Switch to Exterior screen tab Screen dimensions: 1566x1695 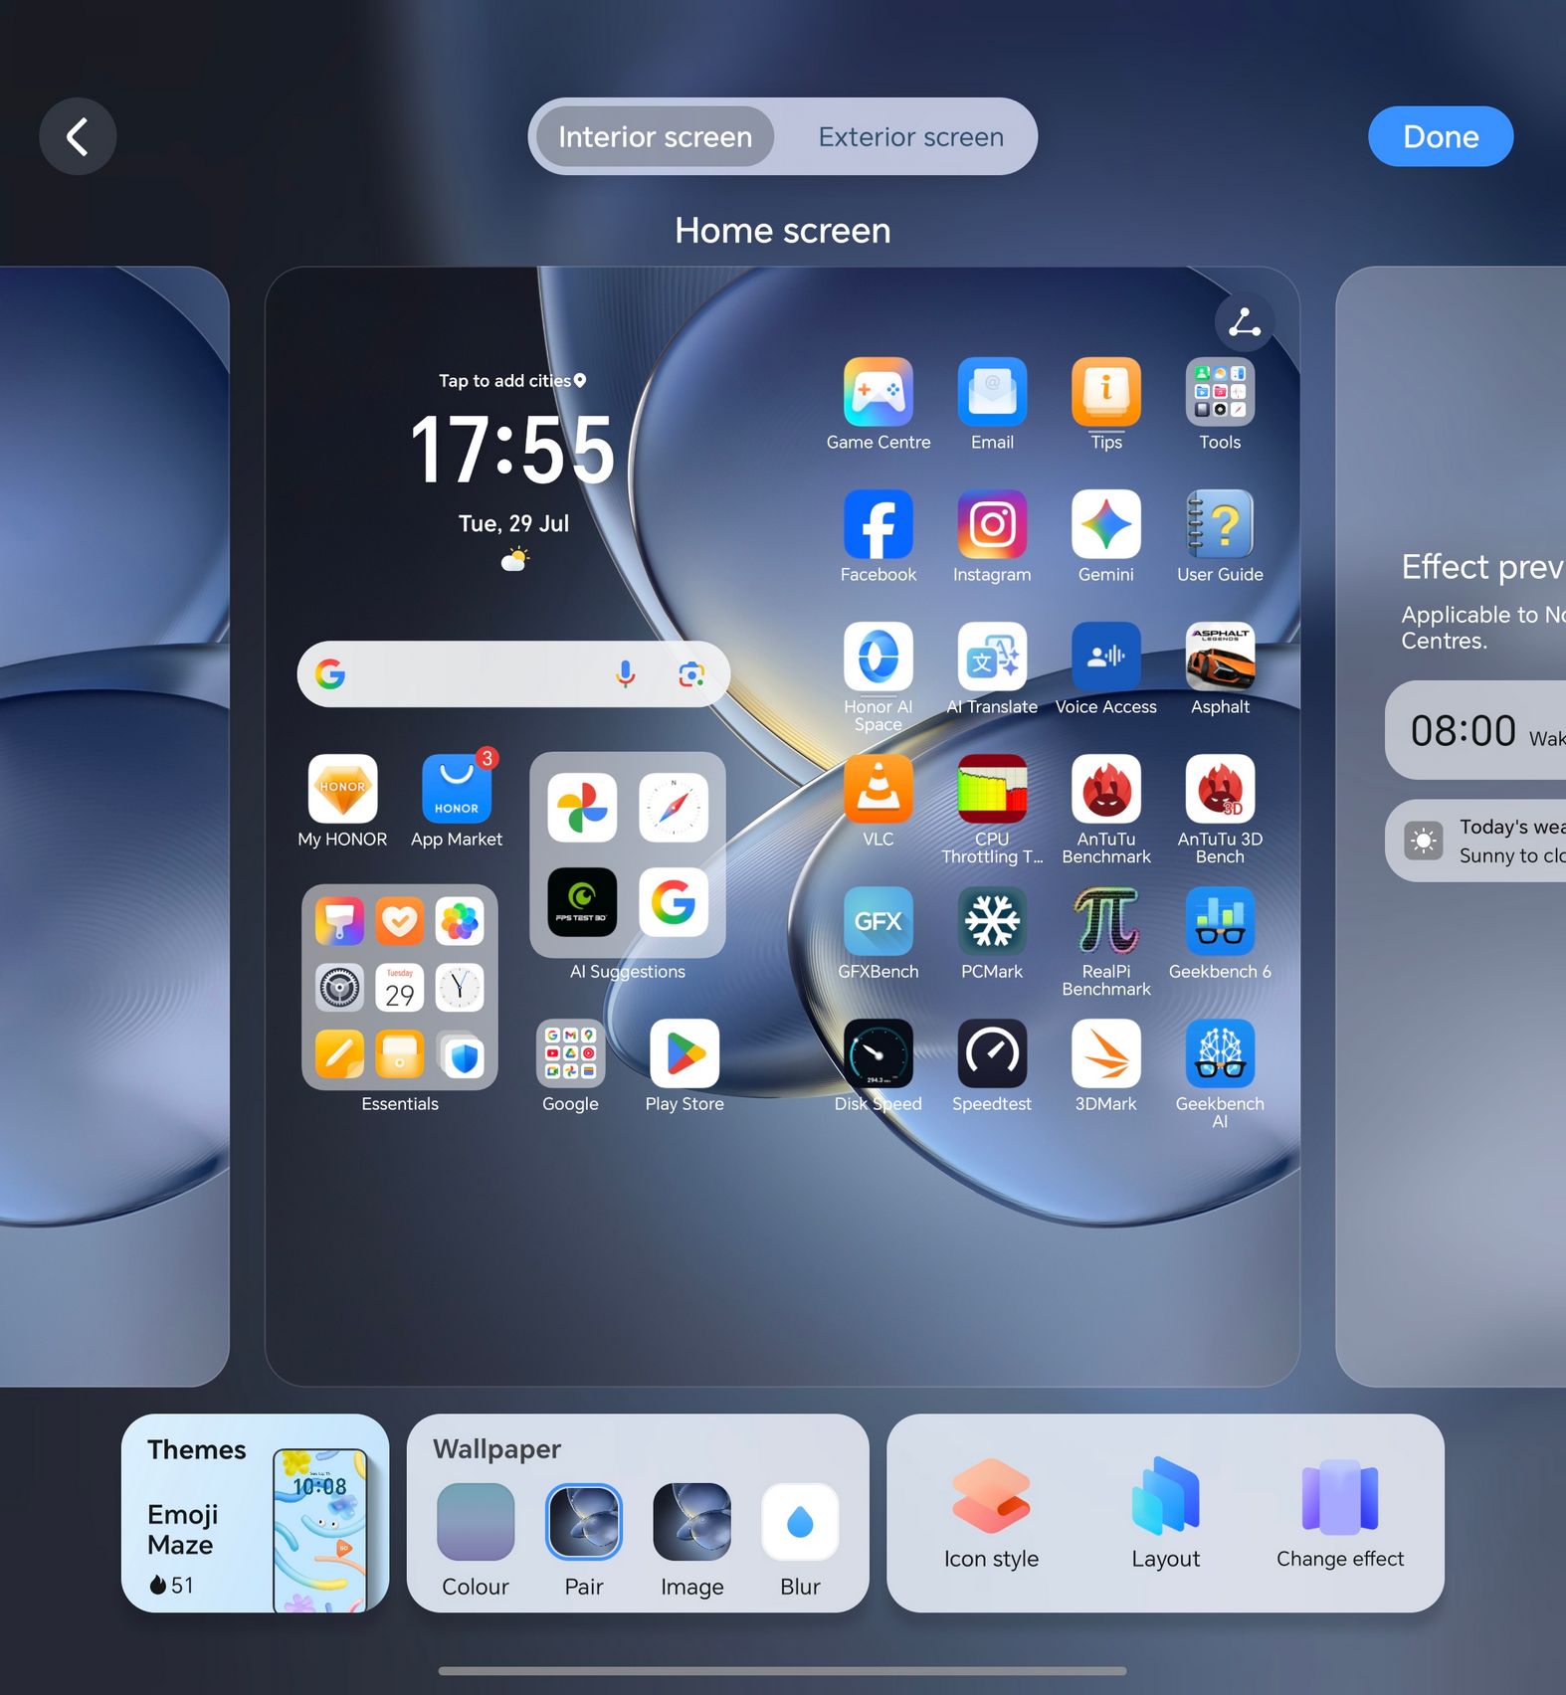coord(910,136)
